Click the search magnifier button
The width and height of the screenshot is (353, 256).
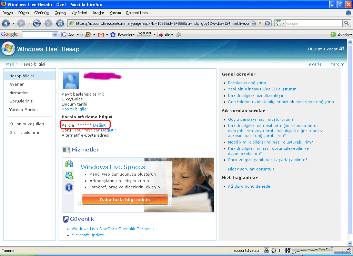[346, 23]
